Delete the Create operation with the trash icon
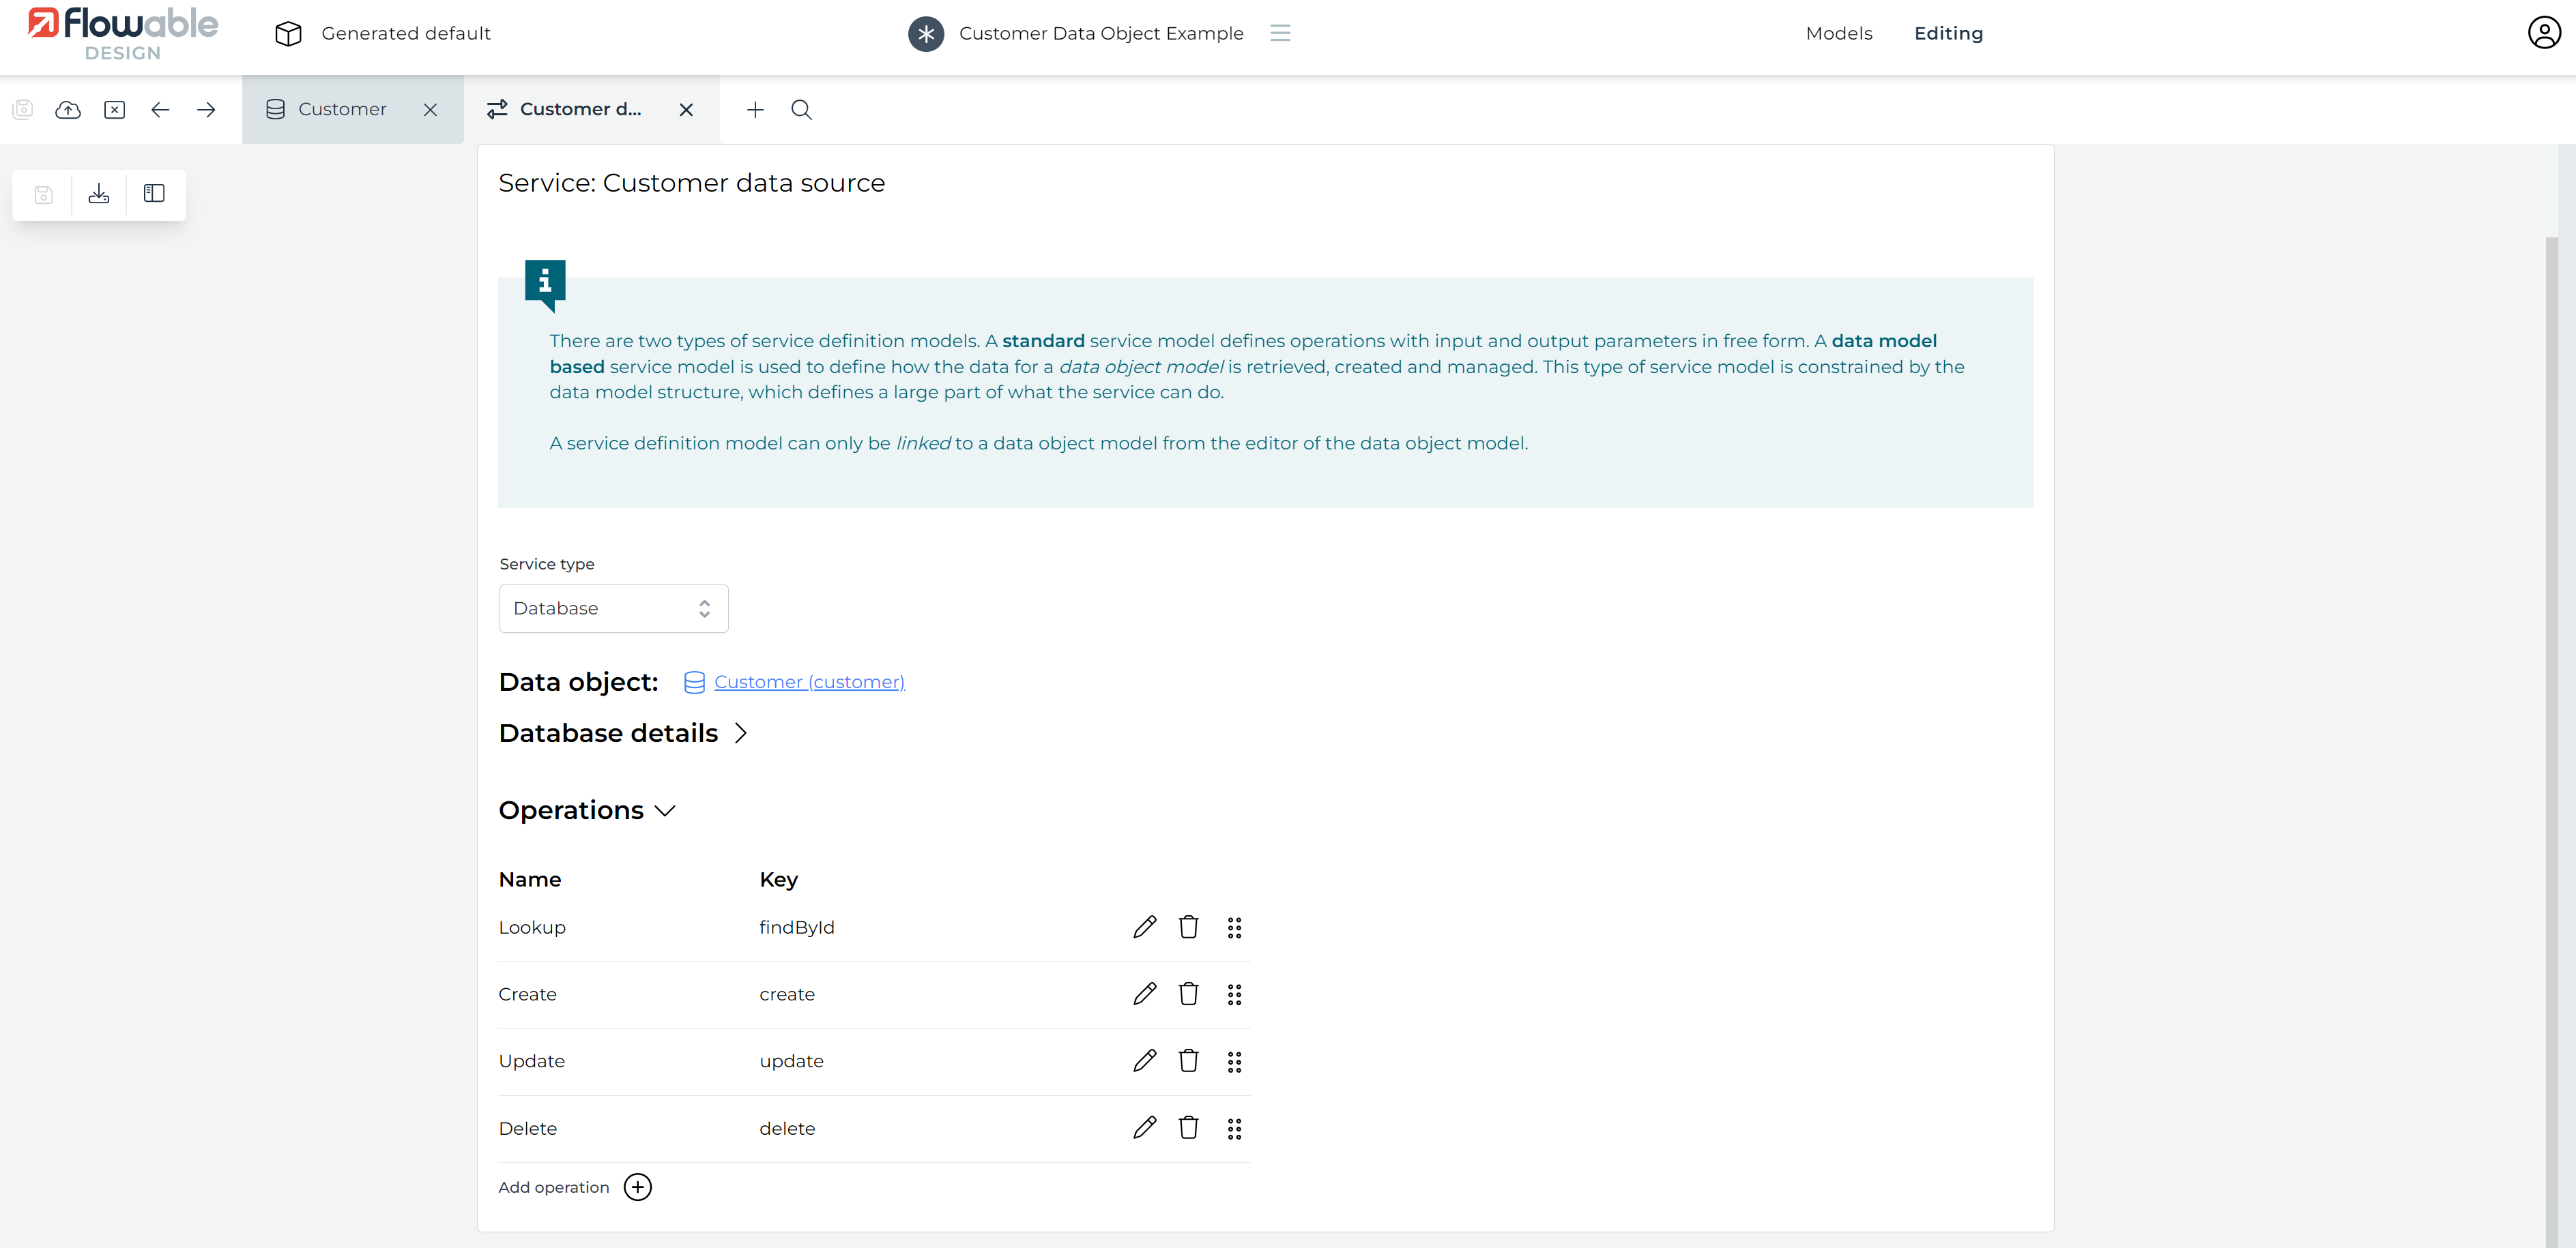 (1188, 993)
